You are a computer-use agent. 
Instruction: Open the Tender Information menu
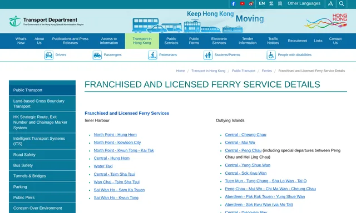pos(248,41)
